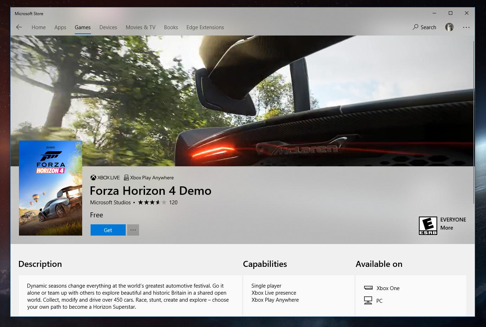
Task: Go back with the arrow icon
Action: (19, 27)
